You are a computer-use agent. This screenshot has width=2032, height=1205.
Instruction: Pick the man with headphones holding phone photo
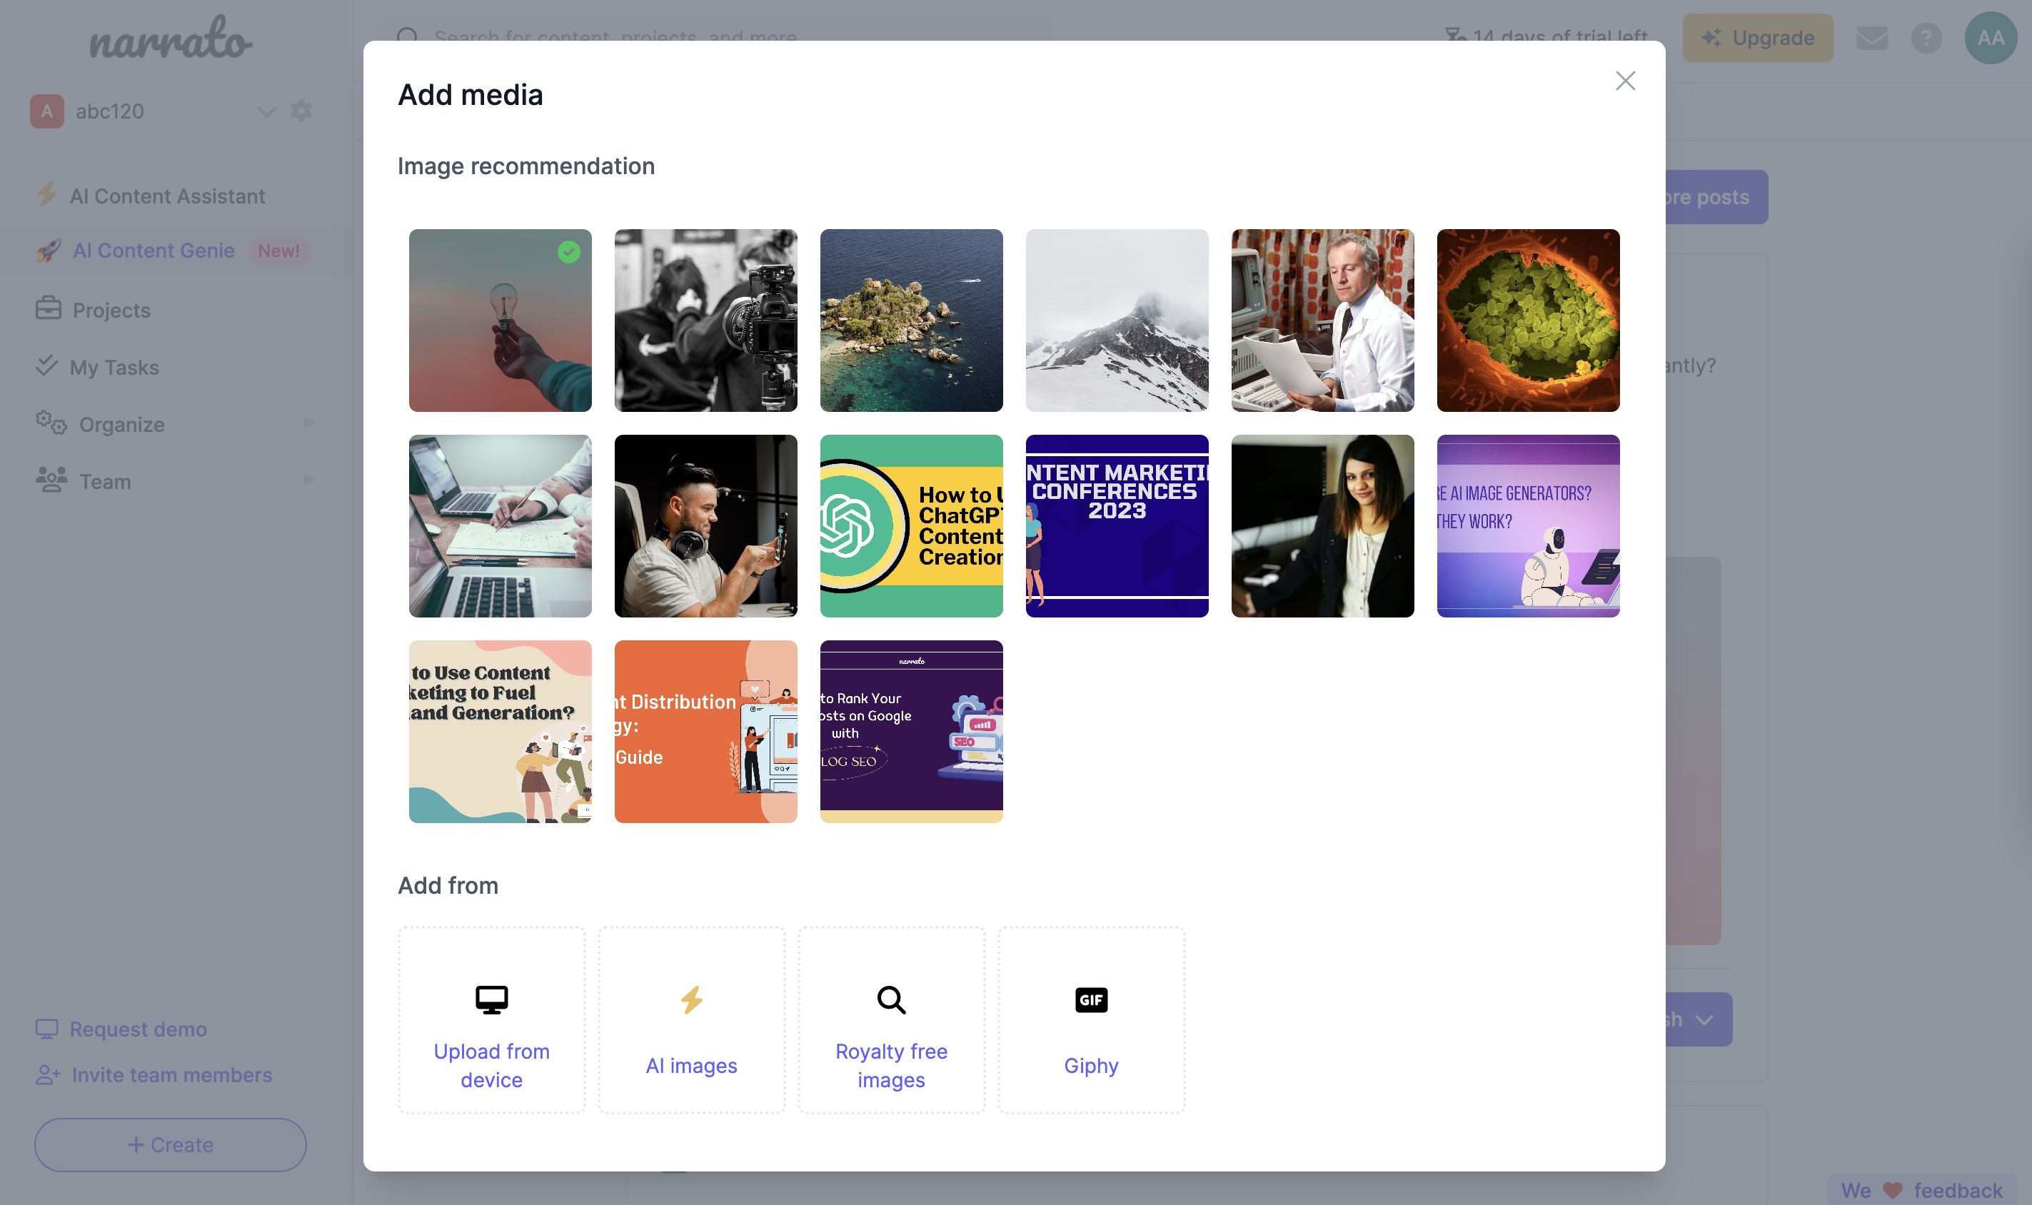coord(705,525)
